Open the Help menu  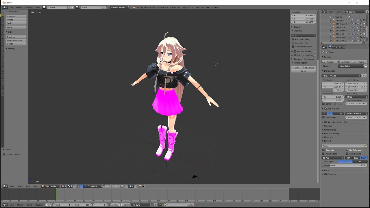pyautogui.click(x=38, y=7)
